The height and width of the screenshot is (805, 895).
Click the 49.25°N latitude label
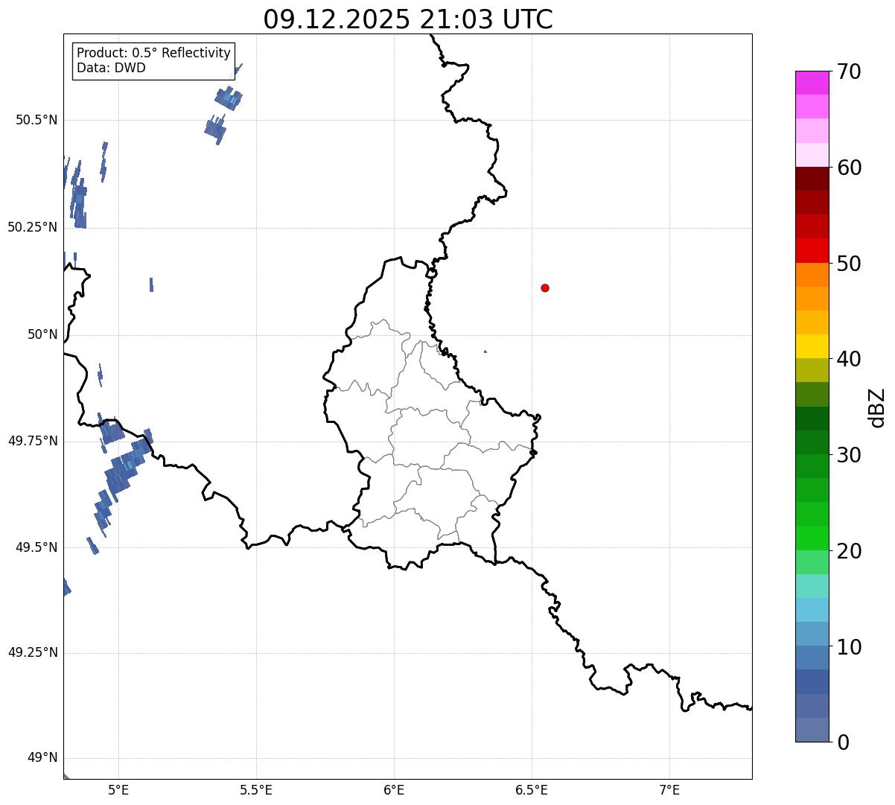[33, 653]
